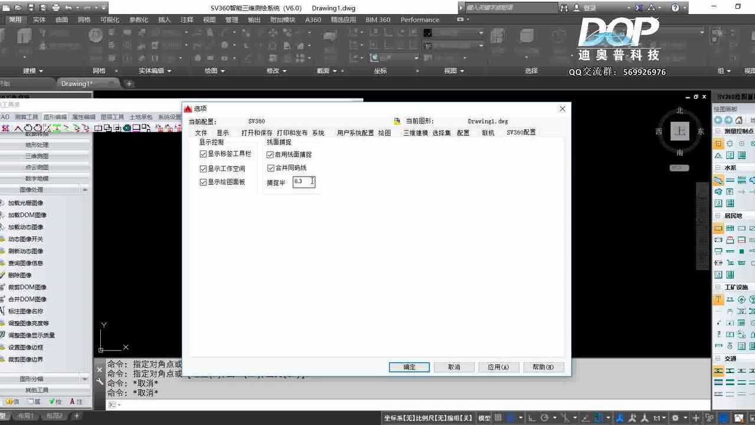The width and height of the screenshot is (755, 425).
Task: Select 裁剪DOM图像 item
Action: (27, 287)
